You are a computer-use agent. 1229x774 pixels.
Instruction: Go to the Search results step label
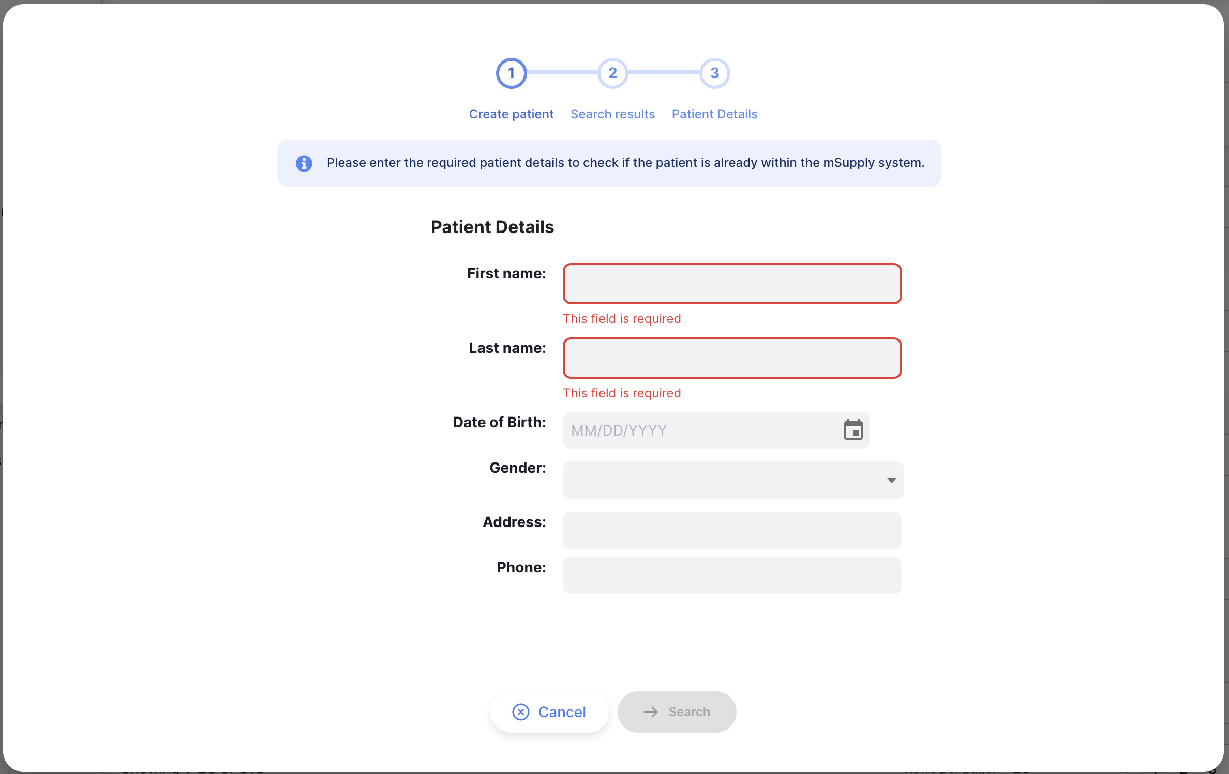tap(612, 114)
